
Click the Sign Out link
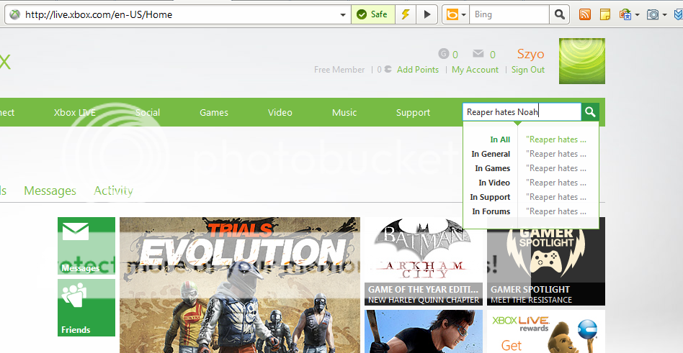pos(528,70)
